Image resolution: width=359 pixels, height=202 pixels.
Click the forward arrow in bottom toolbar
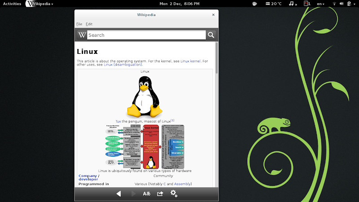[x=133, y=194]
